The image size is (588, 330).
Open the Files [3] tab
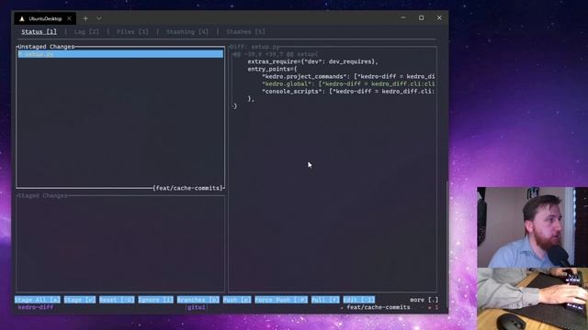(132, 32)
